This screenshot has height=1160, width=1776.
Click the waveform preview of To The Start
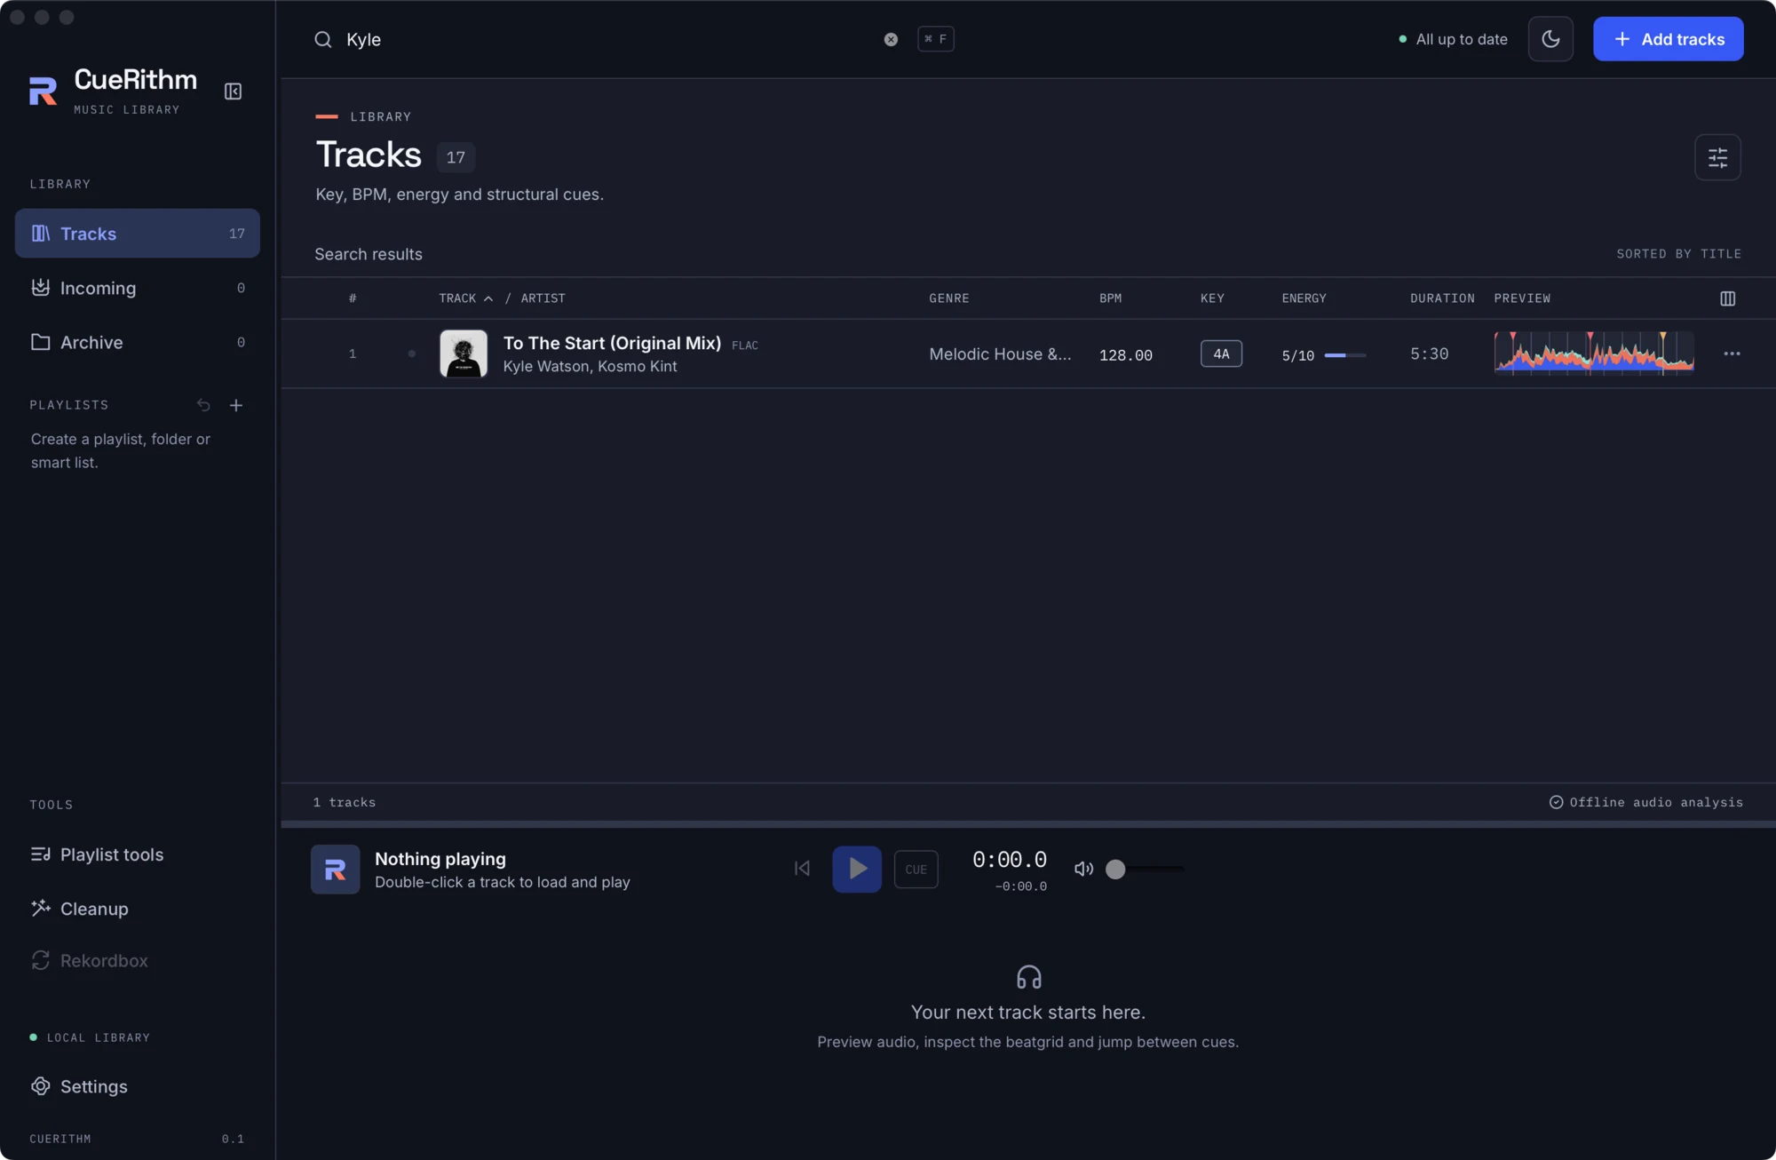click(1594, 354)
